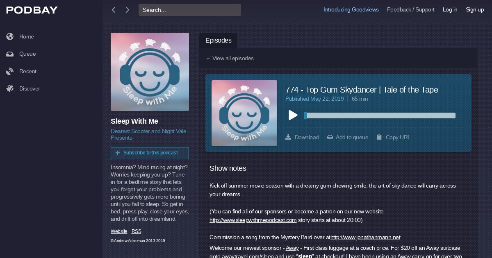Click the Download icon
The width and height of the screenshot is (492, 258).
coord(288,137)
